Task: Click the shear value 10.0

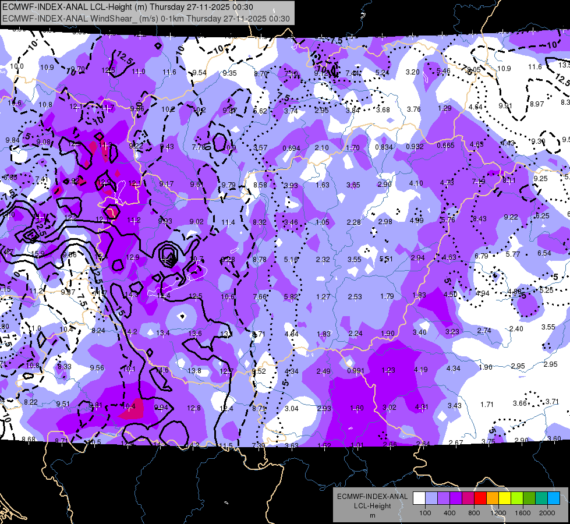Action: click(x=17, y=66)
